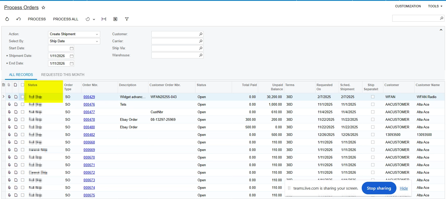Open order number 000478 link
Screen dimensions: 446x199
pos(89,119)
